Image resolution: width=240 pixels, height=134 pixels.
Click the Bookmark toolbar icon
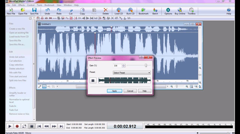tap(144, 11)
